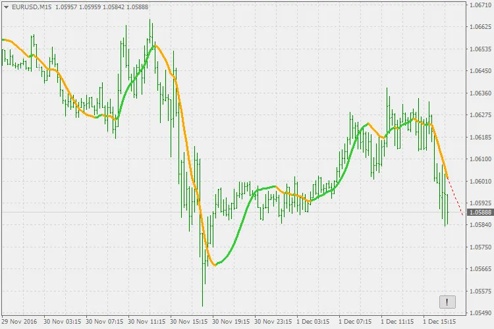Open the triangle dropdown beside EURUSD,M15
This screenshot has height=329, width=494.
pos(6,7)
